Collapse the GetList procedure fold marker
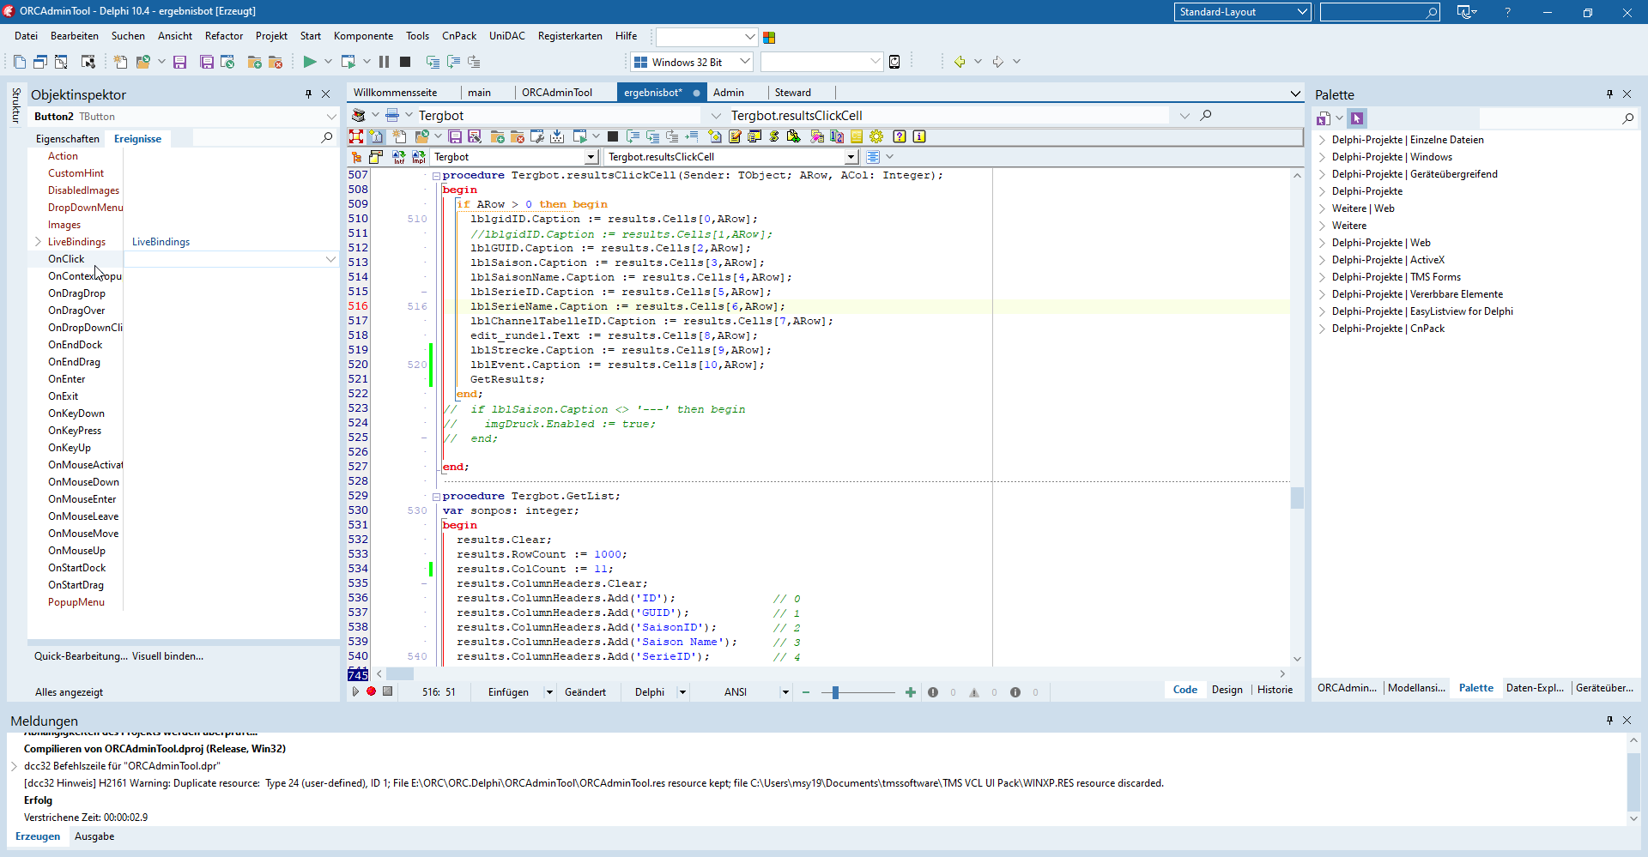Viewport: 1648px width, 857px height. coord(436,497)
